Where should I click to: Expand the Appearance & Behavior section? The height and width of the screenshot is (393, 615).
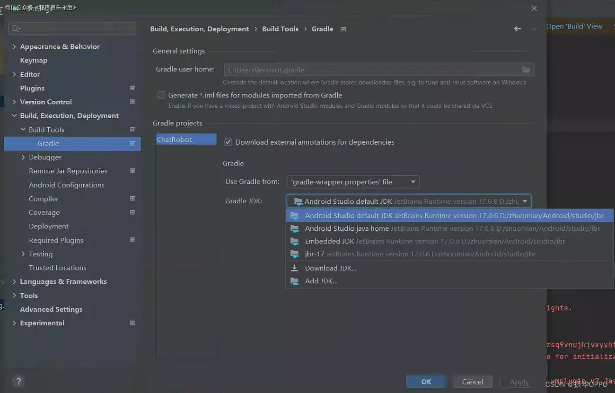coord(14,46)
